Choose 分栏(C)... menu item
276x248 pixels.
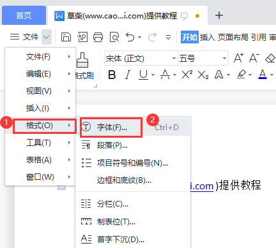(134, 204)
